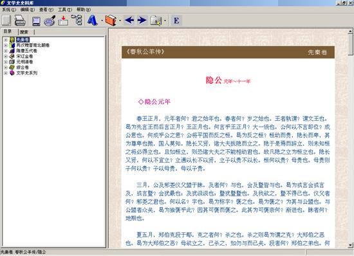Viewport: 354px width, 256px height.
Task: Expand the 先秦卷 tree node
Action: point(6,40)
